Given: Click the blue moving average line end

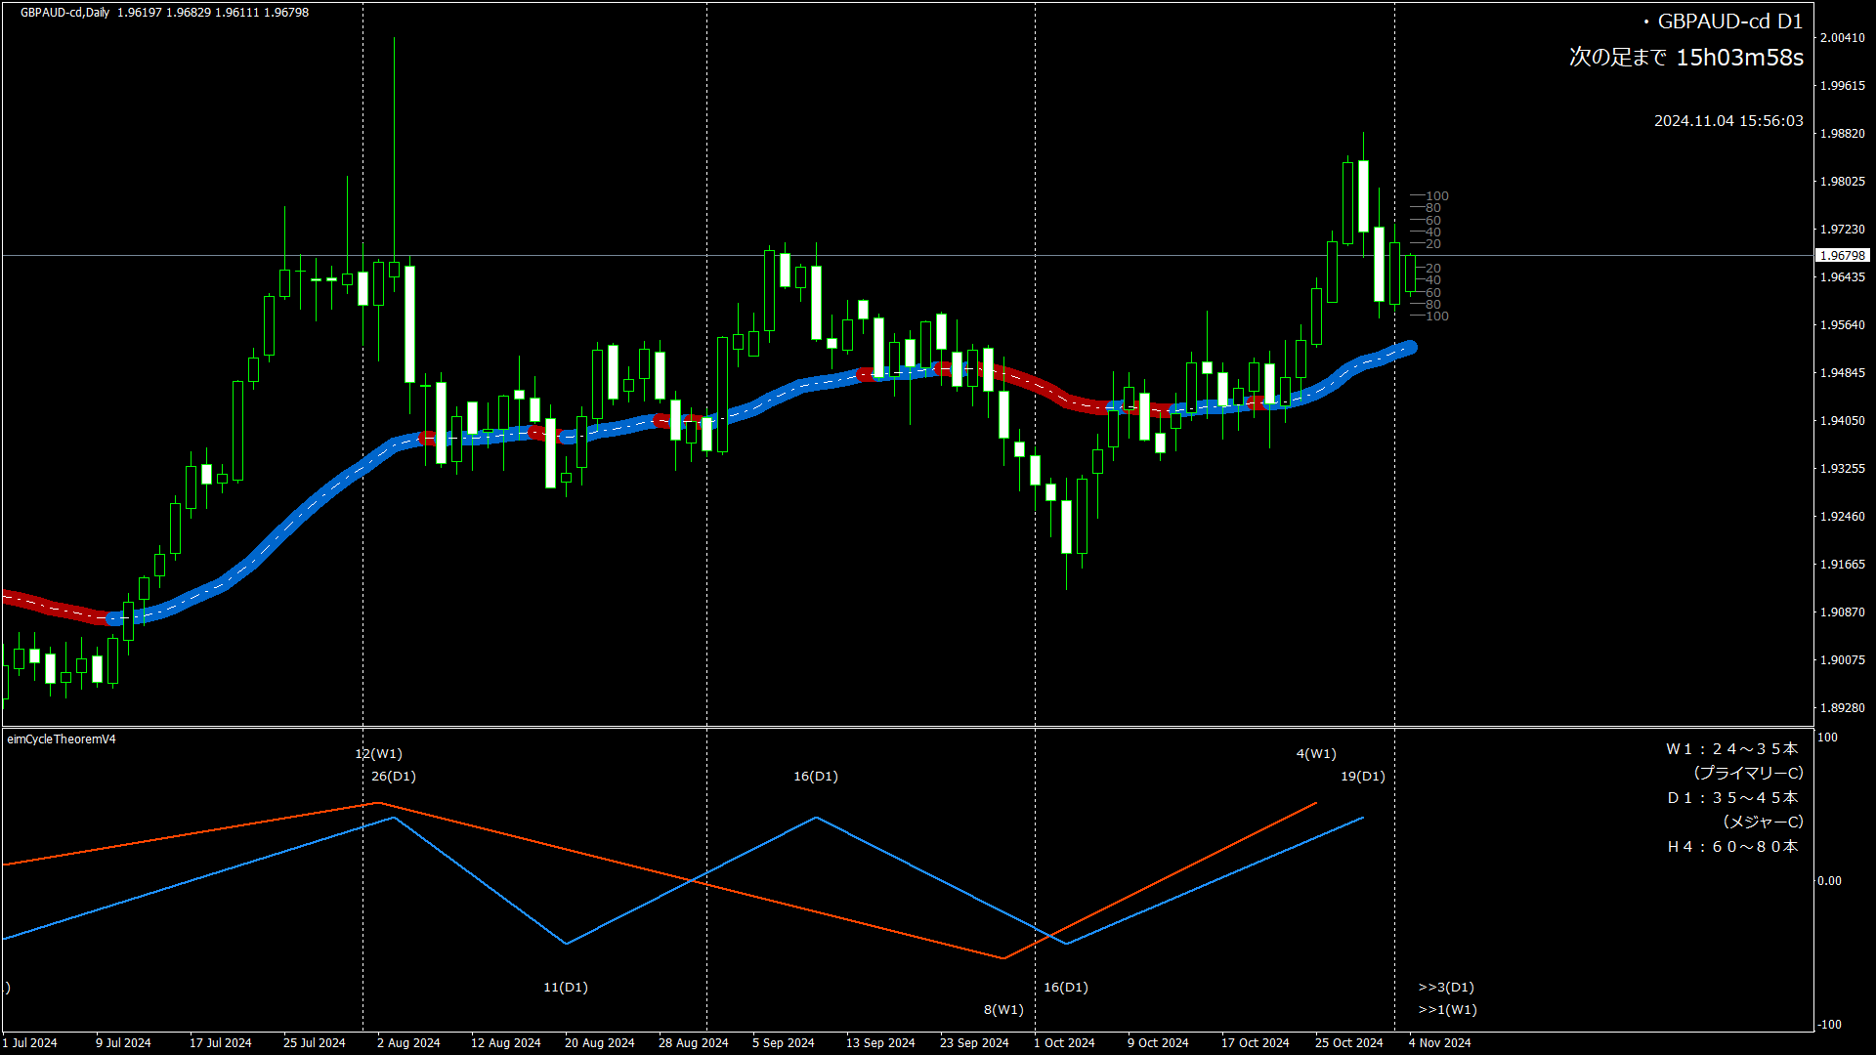Looking at the screenshot, I should coord(1409,347).
